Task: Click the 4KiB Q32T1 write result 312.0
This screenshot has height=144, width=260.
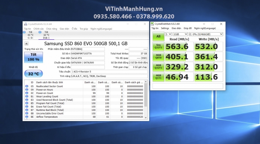Action: pyautogui.click(x=209, y=67)
